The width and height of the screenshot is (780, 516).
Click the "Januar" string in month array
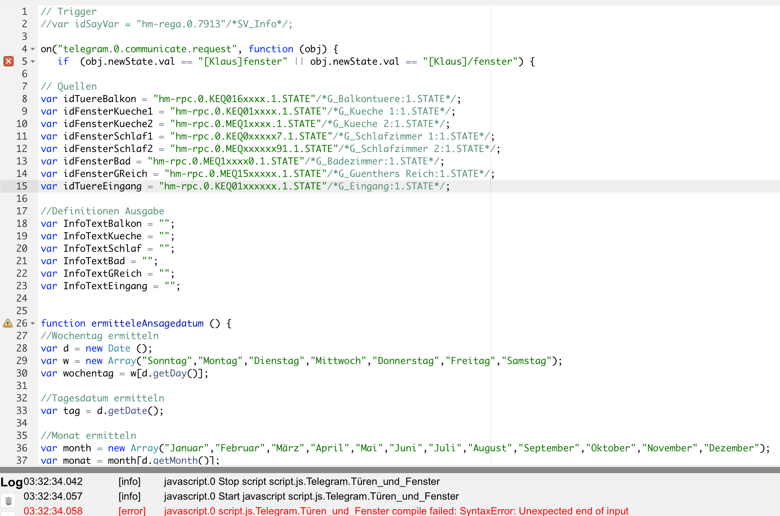tap(187, 448)
